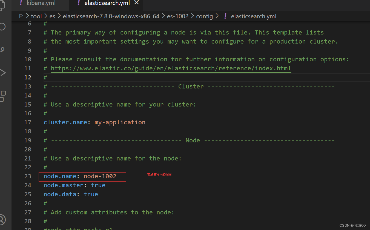Click line number 7 in the gutter
The width and height of the screenshot is (370, 230).
point(30,32)
